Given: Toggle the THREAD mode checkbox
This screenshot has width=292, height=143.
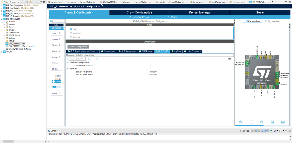Looking at the screenshot, I should point(71,33).
